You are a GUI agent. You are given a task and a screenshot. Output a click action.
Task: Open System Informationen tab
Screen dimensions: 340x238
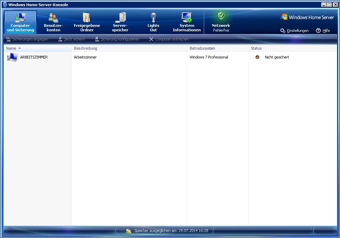[x=187, y=22]
